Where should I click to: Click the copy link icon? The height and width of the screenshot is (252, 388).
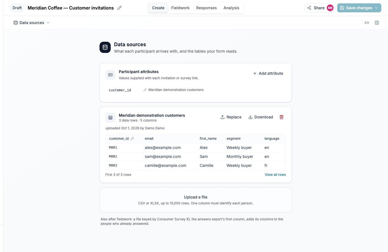click(367, 23)
